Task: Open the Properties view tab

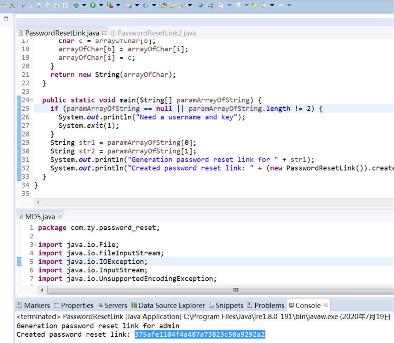Action: [x=74, y=306]
